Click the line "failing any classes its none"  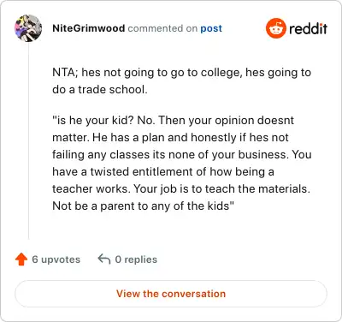[182, 155]
